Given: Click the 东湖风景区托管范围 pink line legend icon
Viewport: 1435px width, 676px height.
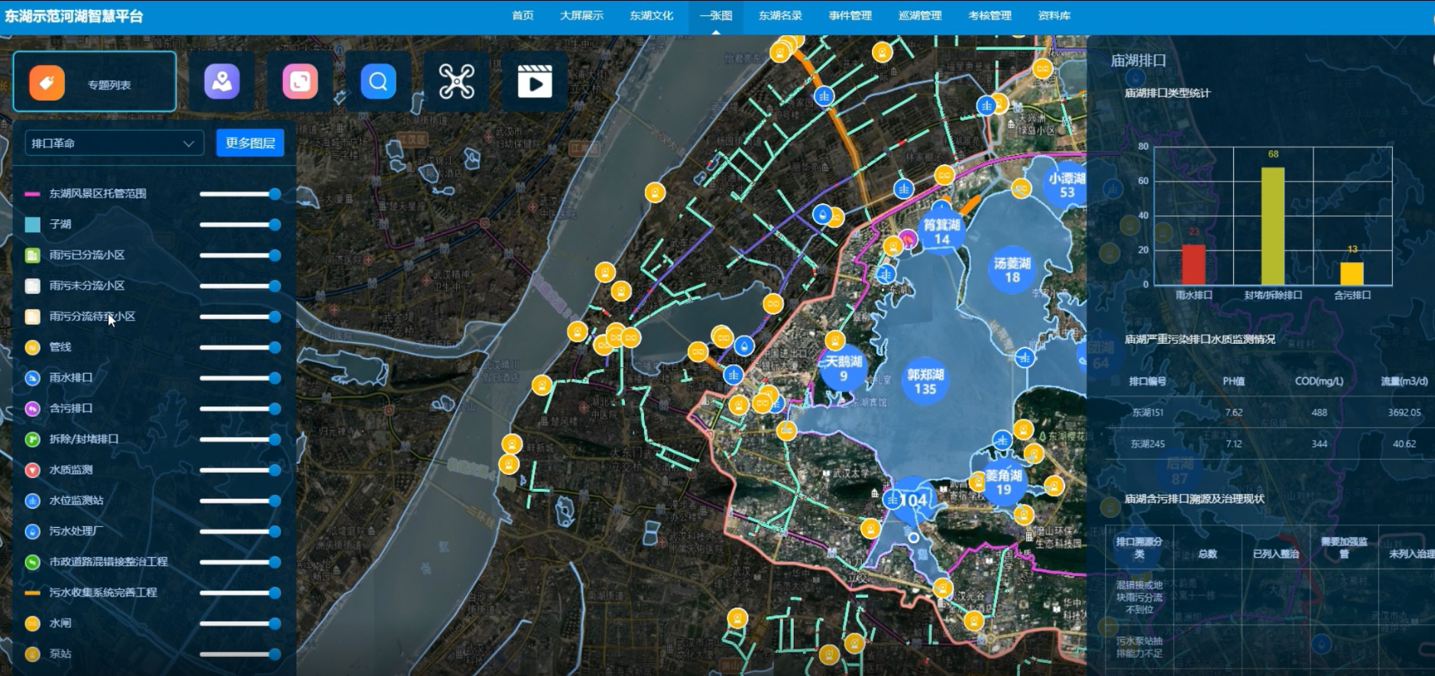Looking at the screenshot, I should (32, 194).
